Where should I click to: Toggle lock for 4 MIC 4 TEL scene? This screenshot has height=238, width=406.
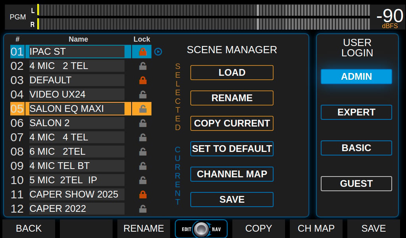point(143,137)
